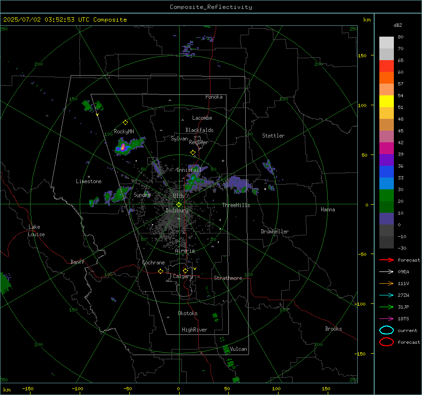Click the 150 tick on right axis

(x=362, y=55)
